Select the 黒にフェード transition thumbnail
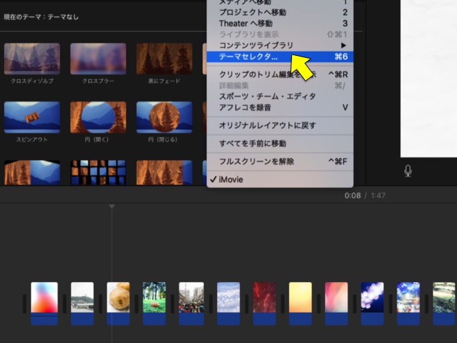This screenshot has height=343, width=457. 164,58
